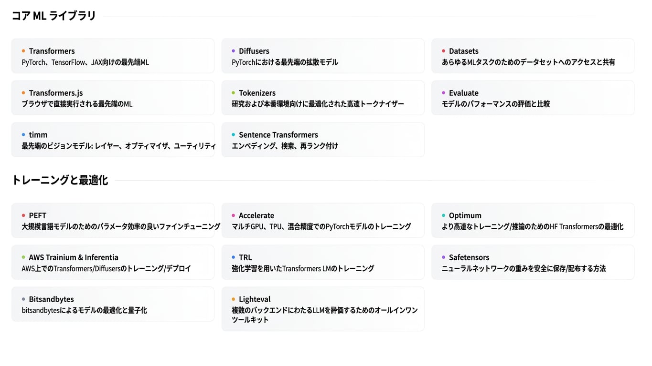652x366 pixels.
Task: Visit the timm vision models card
Action: pos(113,140)
